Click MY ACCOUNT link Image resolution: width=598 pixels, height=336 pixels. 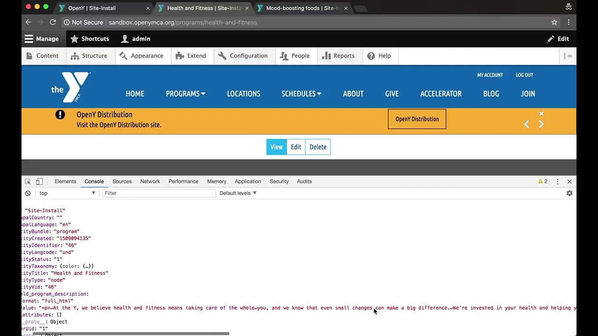pyautogui.click(x=490, y=75)
